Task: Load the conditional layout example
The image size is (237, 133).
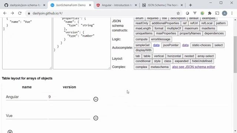Action: tap(143, 61)
